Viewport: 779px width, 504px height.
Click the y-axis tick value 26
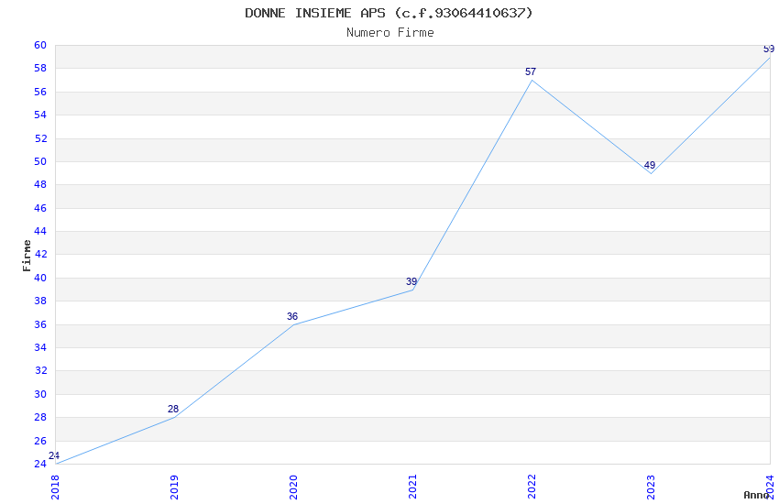40,441
